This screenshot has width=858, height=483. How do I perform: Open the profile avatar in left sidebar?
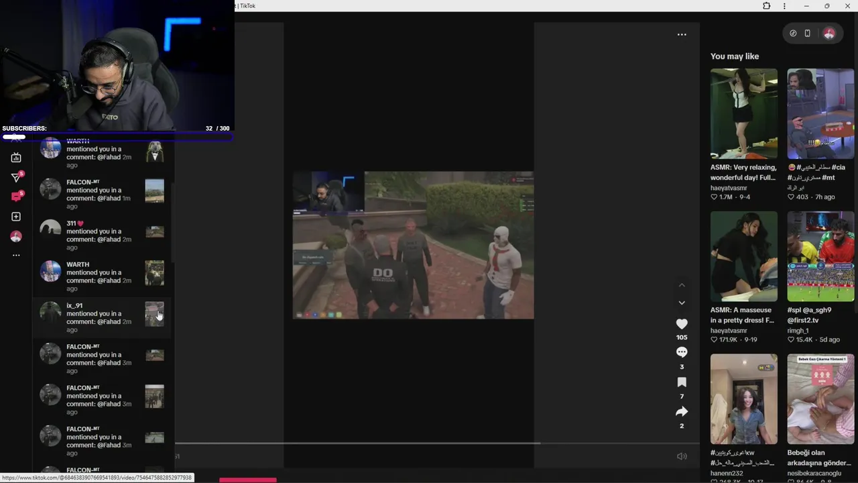pos(16,236)
